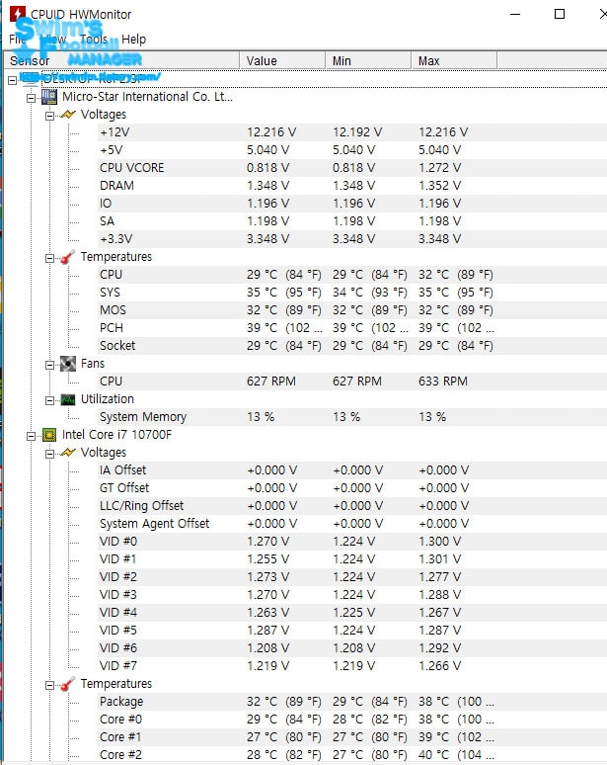The height and width of the screenshot is (765, 607).
Task: Click the 1.225 V VID #4 min value
Action: [x=353, y=613]
